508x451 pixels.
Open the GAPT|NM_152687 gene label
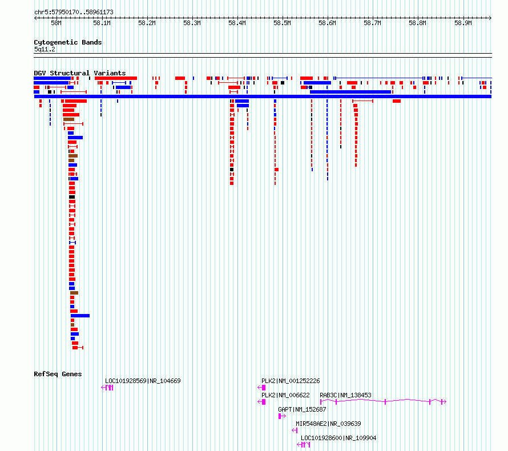[302, 409]
